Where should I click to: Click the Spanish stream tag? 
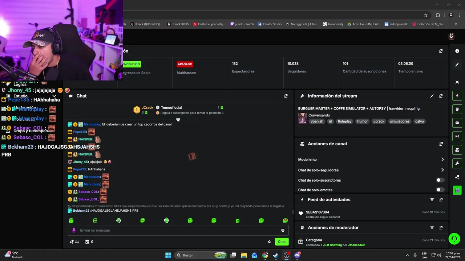point(317,121)
